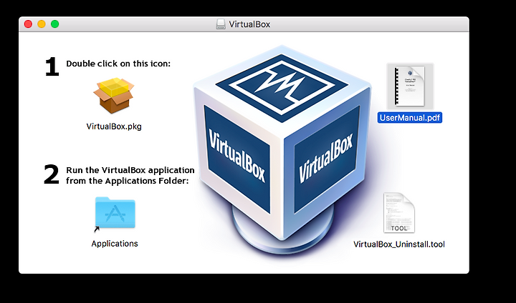Close the VirtualBox window with red button
The height and width of the screenshot is (303, 516).
coord(28,24)
